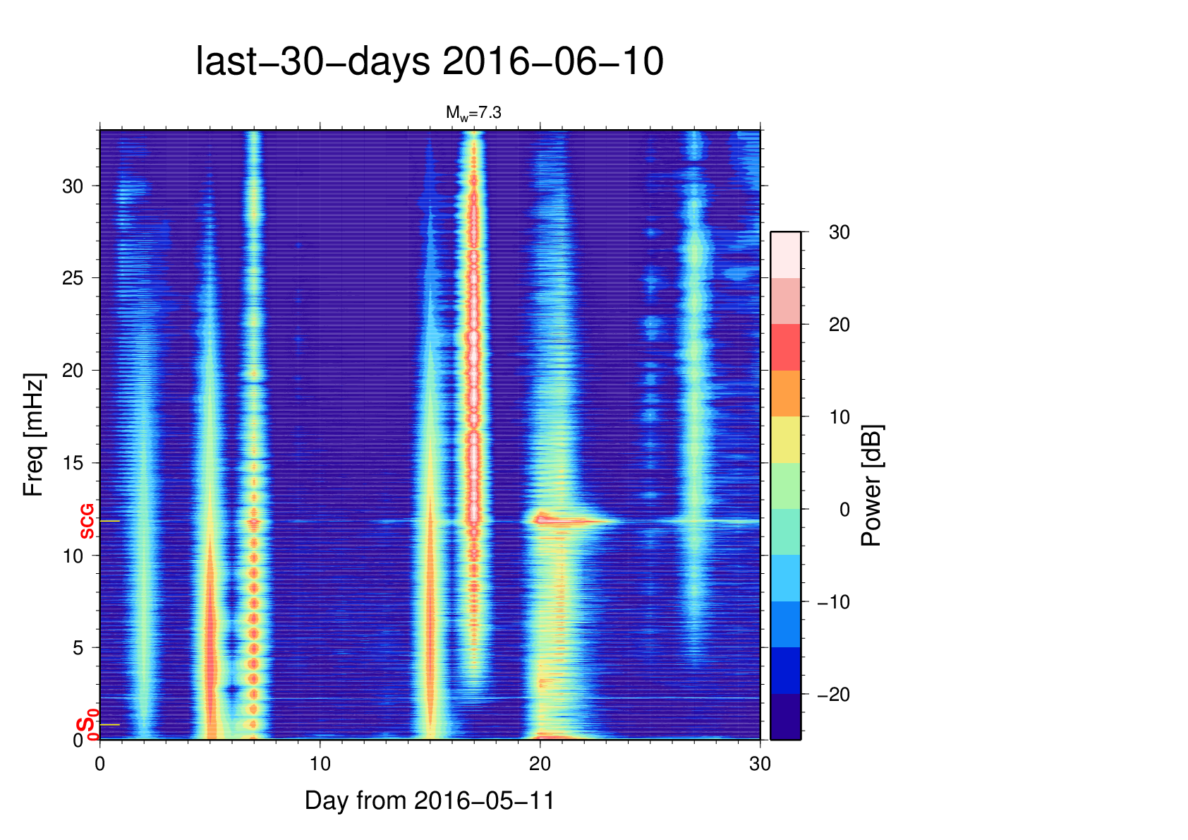Image resolution: width=1188 pixels, height=840 pixels.
Task: Click the plot title "last-30-days 2016-06-10"
Action: [429, 61]
